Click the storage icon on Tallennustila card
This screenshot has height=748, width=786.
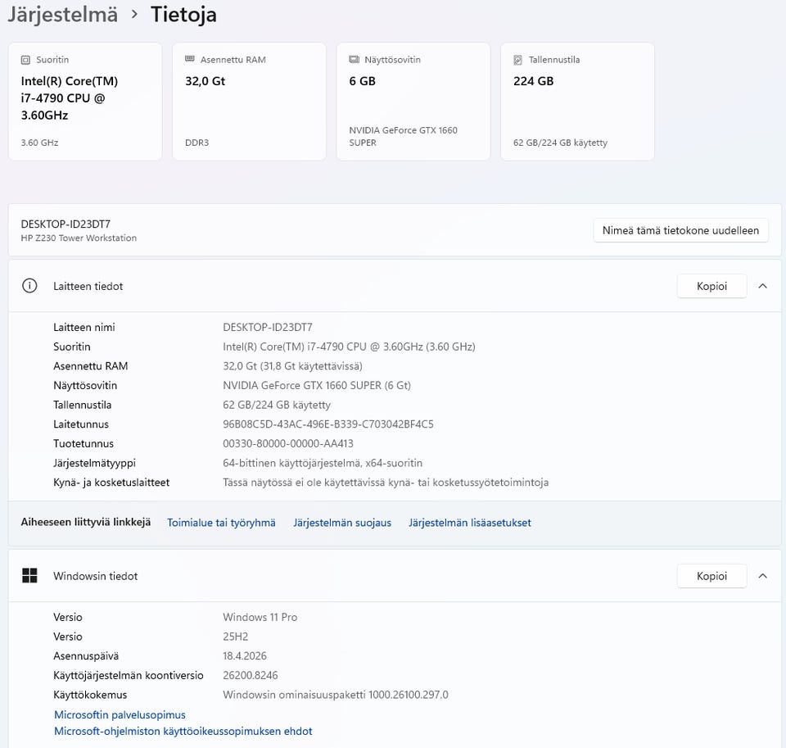point(517,60)
